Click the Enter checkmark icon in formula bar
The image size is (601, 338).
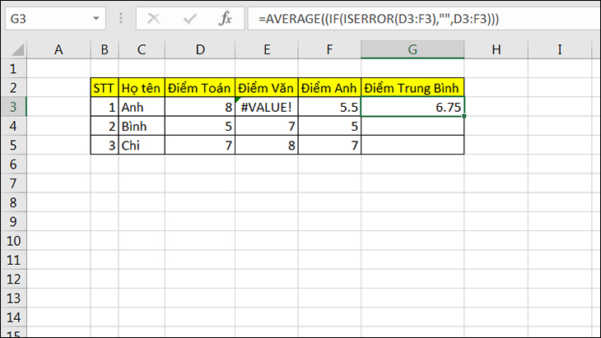pos(189,18)
